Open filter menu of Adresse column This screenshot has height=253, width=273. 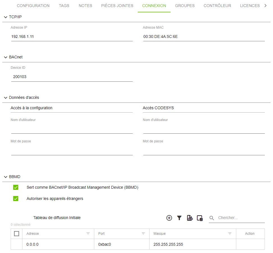(x=88, y=234)
